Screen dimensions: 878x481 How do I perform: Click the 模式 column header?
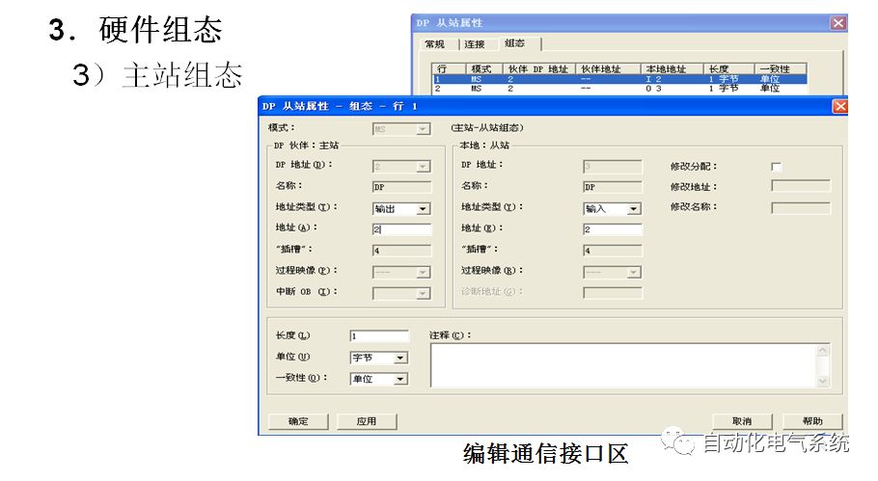tap(484, 68)
